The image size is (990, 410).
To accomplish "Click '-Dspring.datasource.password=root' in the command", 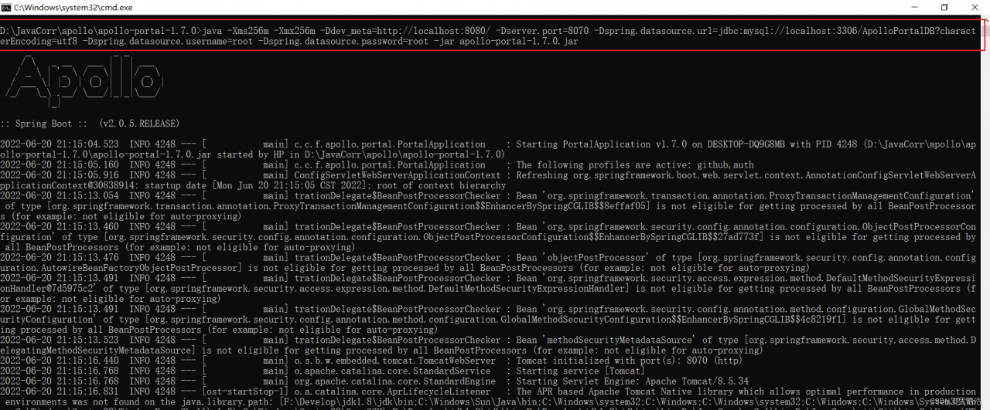I will [x=344, y=41].
